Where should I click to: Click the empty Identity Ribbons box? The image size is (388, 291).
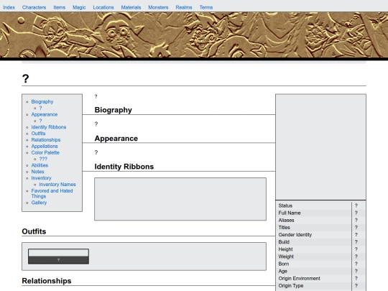(180, 199)
